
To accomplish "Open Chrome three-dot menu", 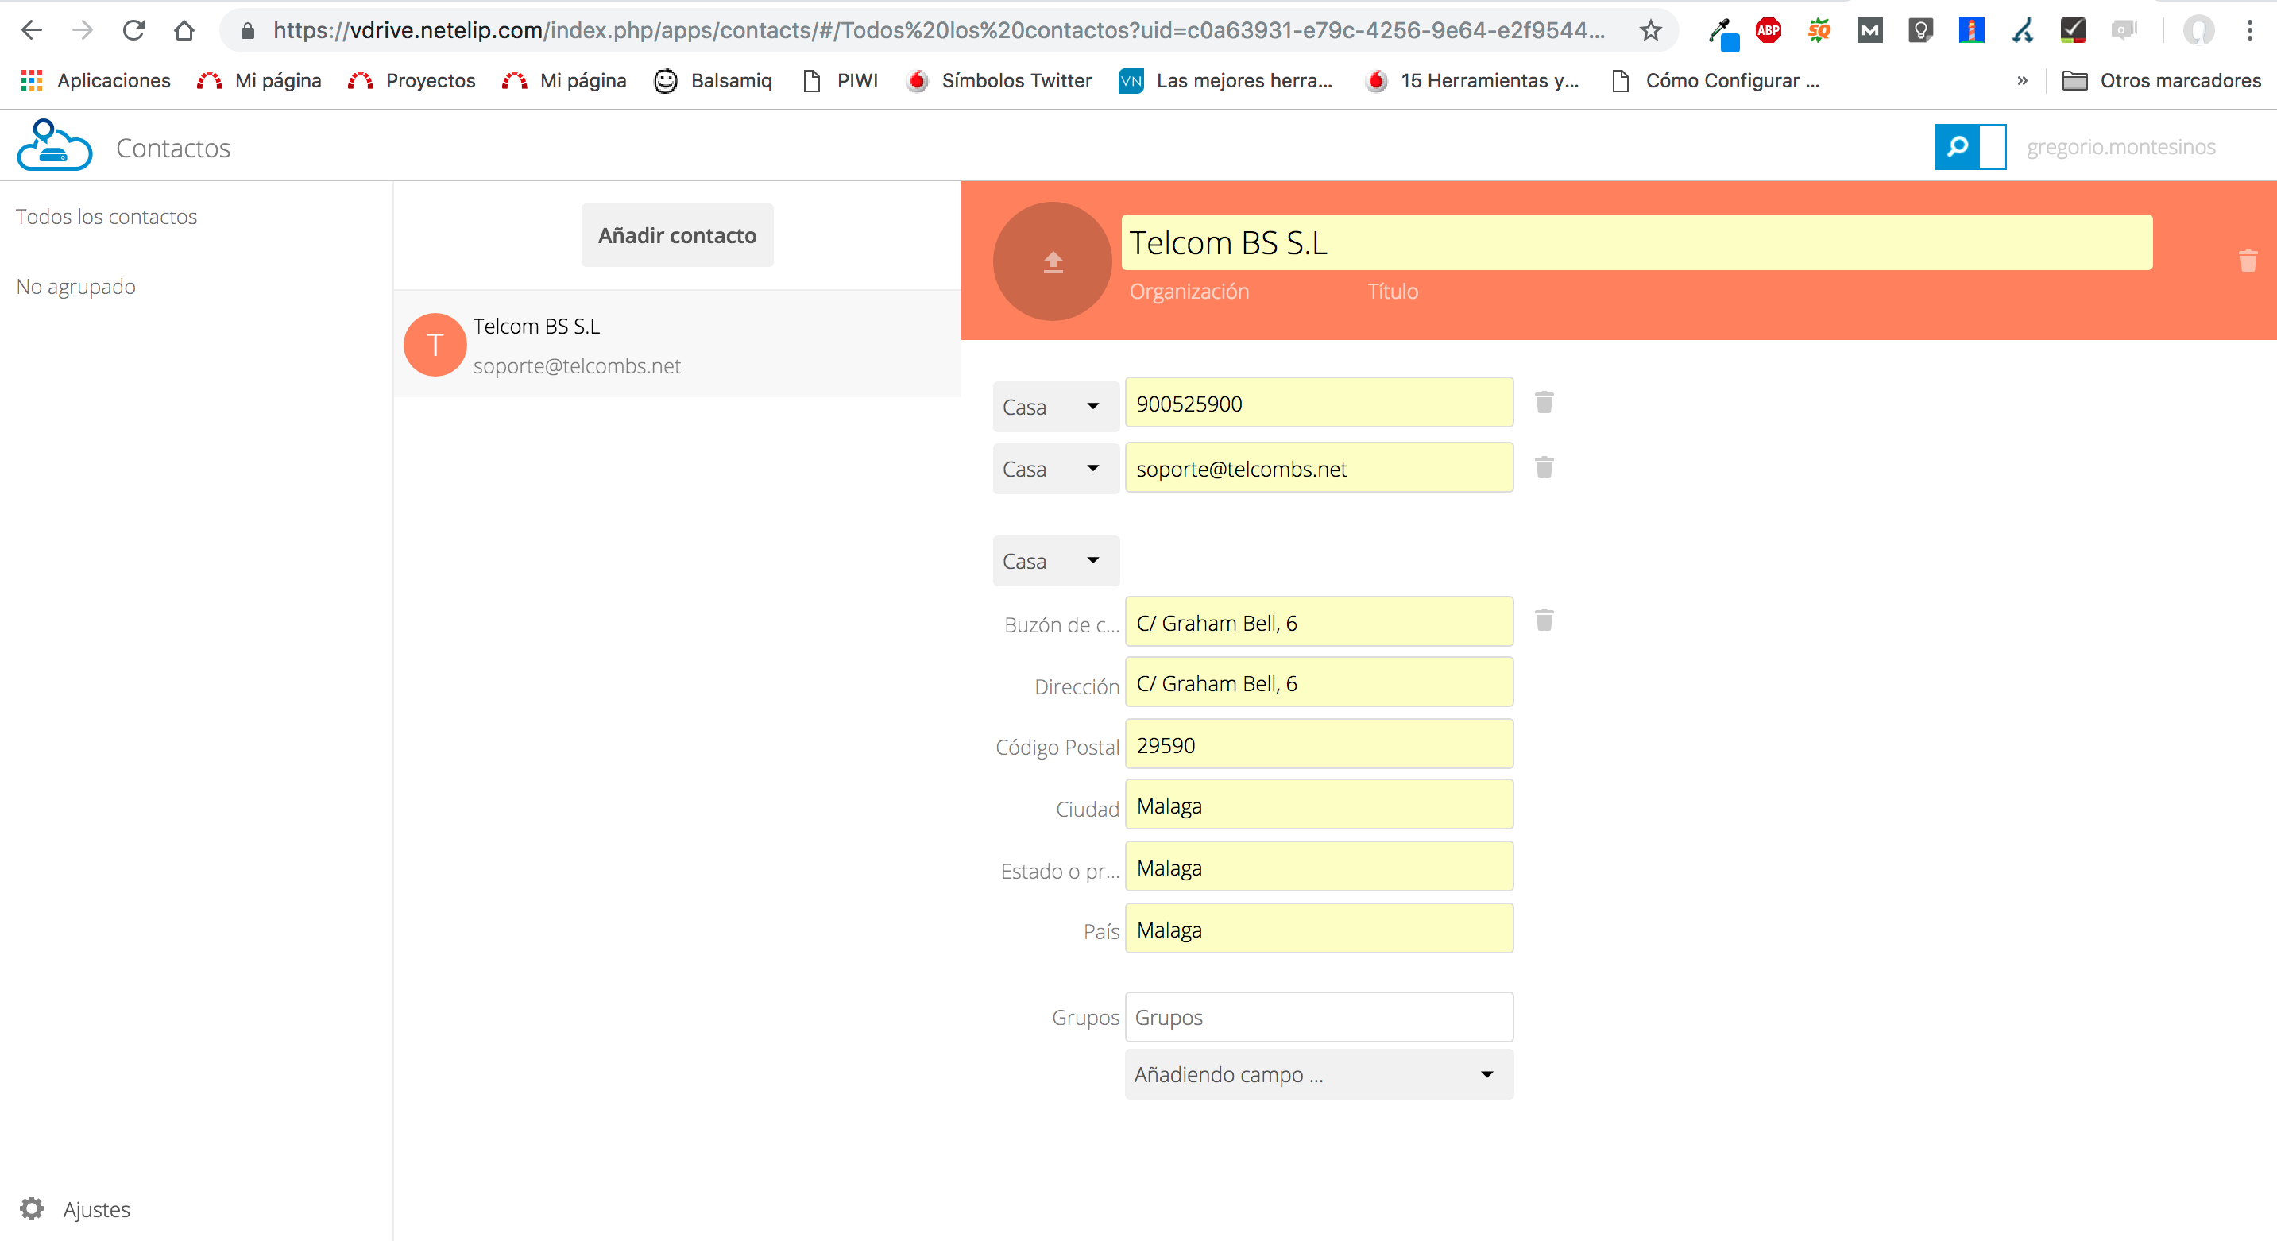I will coord(2248,31).
